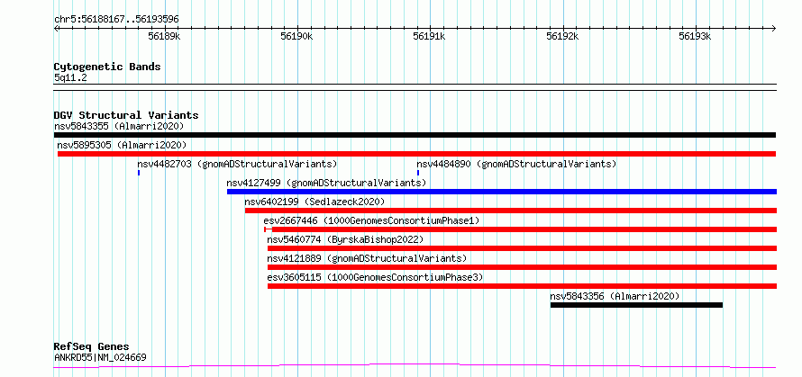Open nsv4121889 gnomADStructuralVariants label
Image resolution: width=802 pixels, height=377 pixels.
tap(368, 258)
